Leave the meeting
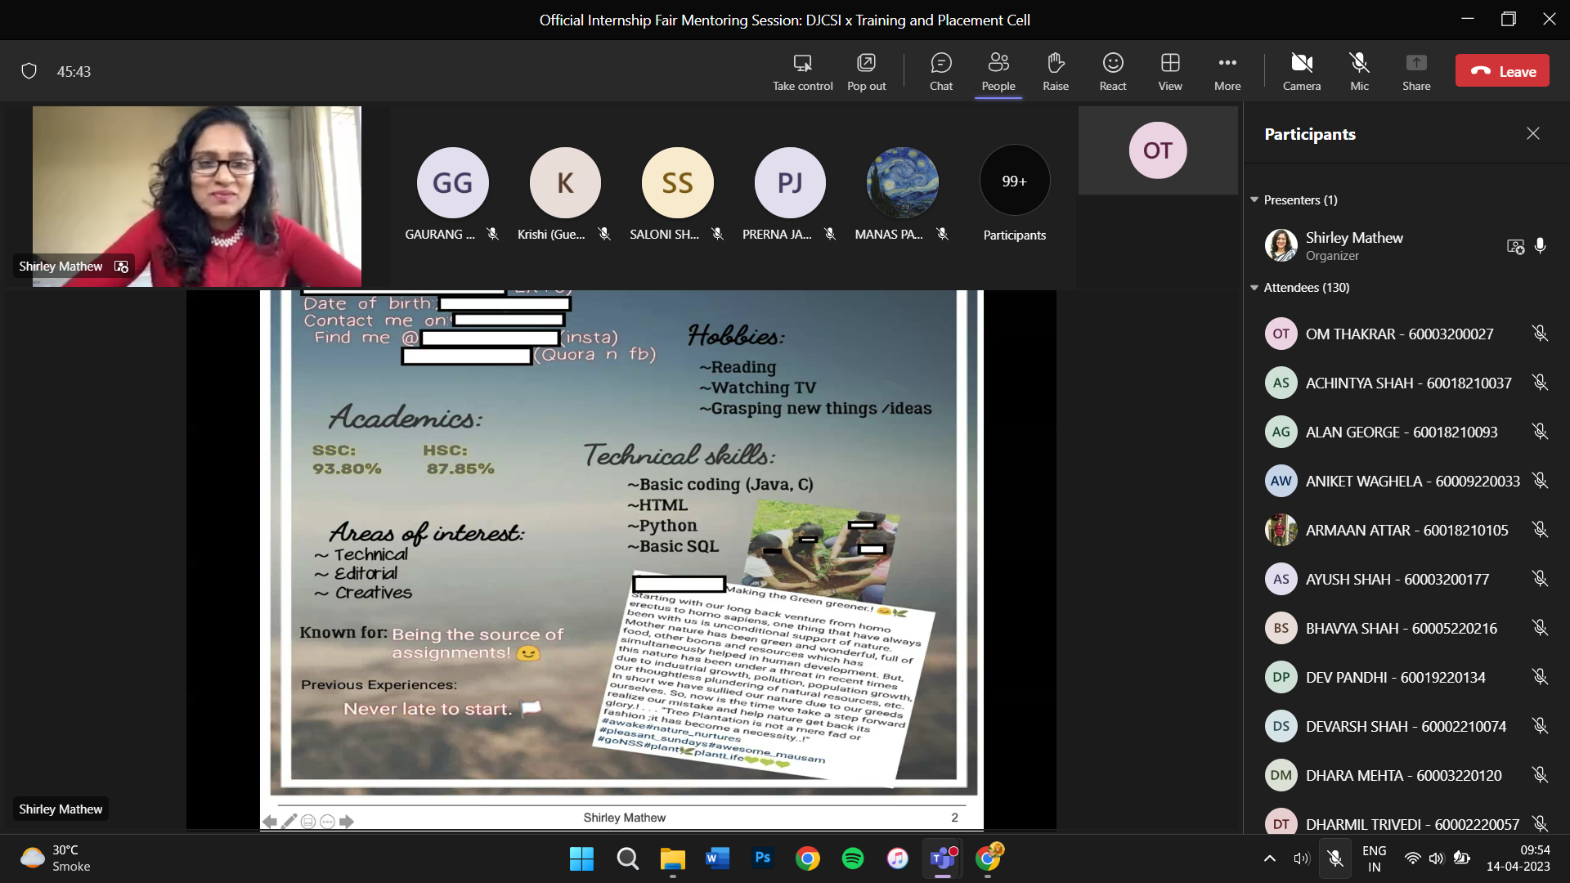Image resolution: width=1570 pixels, height=883 pixels. [x=1502, y=71]
